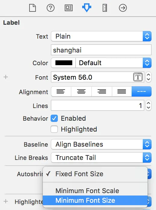Screen dimensions: 156x210
Task: Show the Identity inspector
Action: pyautogui.click(x=69, y=8)
